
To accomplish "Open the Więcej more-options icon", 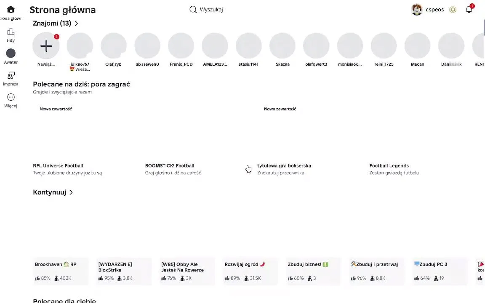I will [x=11, y=97].
